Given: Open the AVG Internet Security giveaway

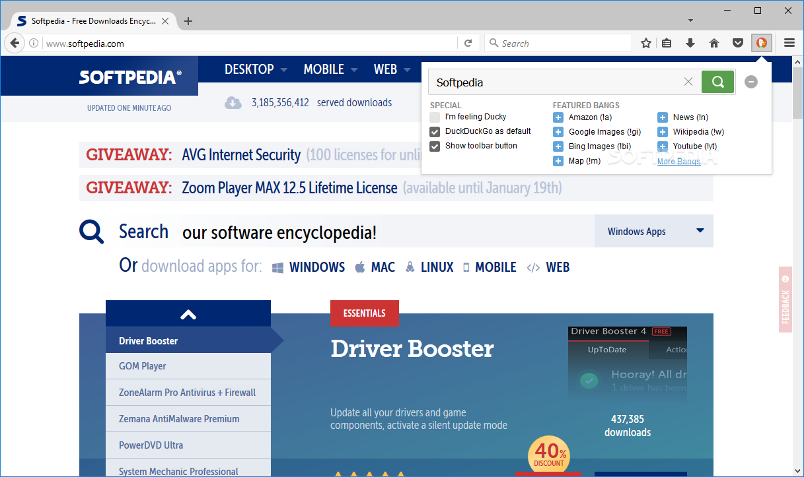Looking at the screenshot, I should (x=241, y=155).
